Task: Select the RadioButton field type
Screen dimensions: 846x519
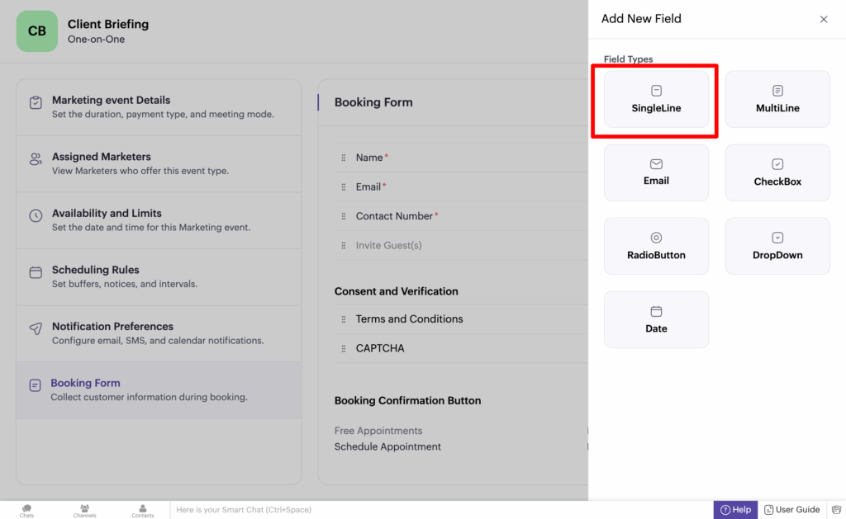Action: pyautogui.click(x=656, y=246)
